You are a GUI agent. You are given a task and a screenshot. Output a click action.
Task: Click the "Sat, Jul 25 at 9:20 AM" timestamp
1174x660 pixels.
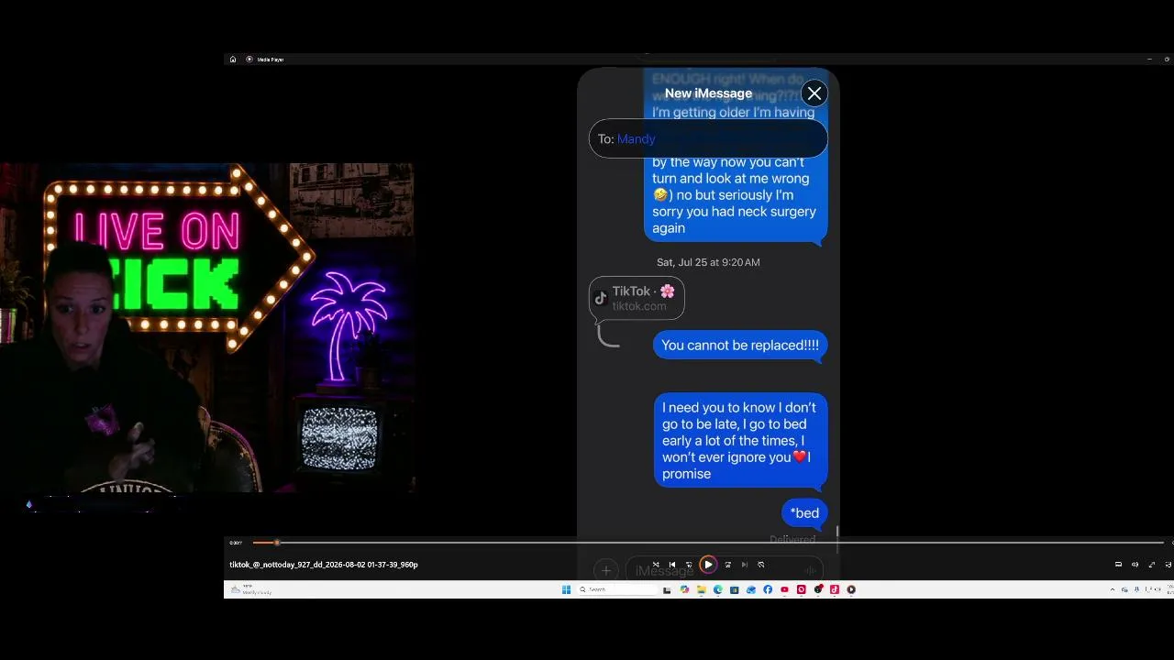coord(708,262)
